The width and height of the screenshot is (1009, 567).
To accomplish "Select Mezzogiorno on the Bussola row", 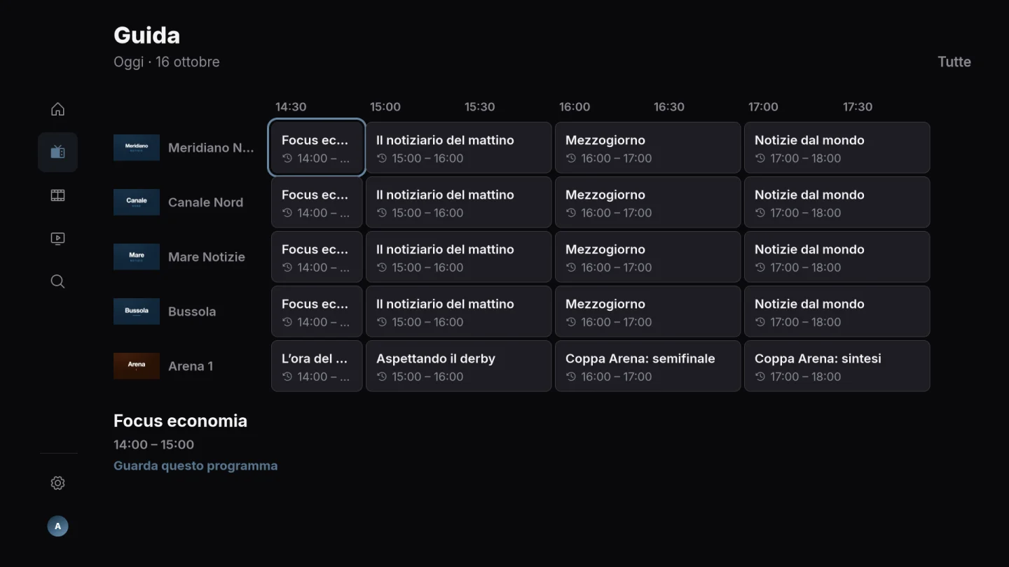I will pyautogui.click(x=648, y=311).
